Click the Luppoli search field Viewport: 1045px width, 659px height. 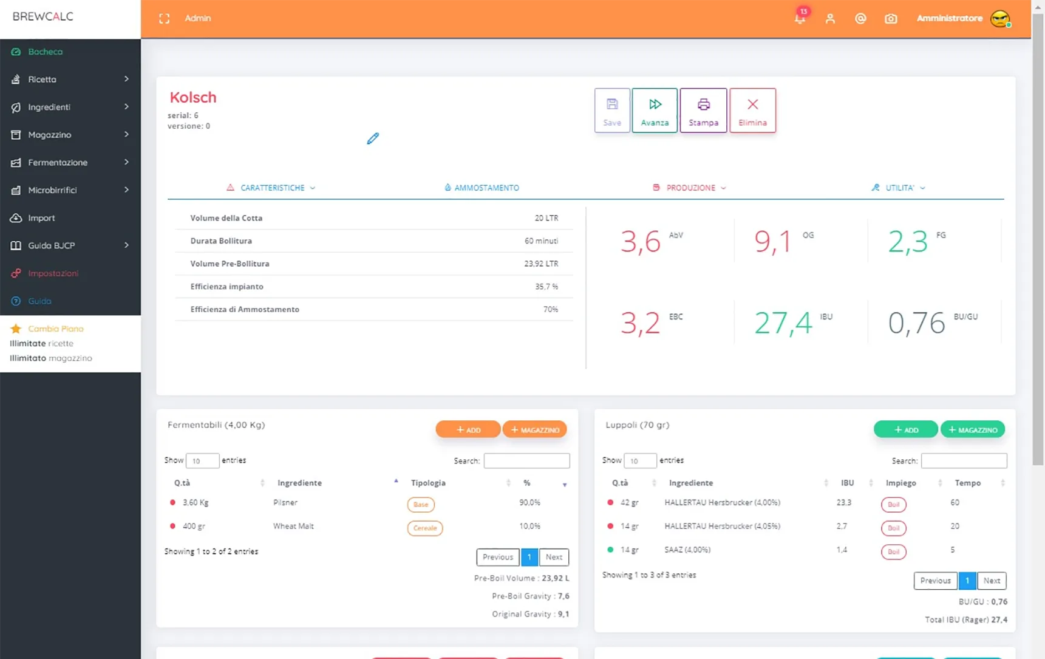964,461
